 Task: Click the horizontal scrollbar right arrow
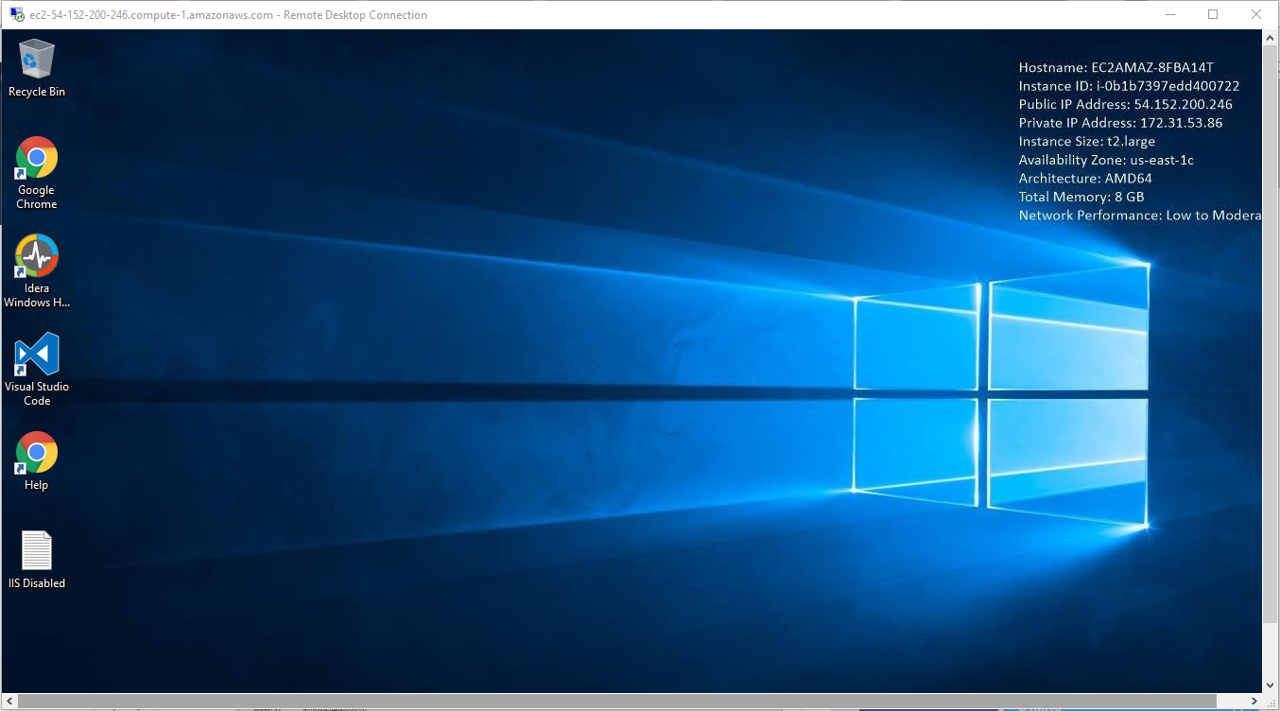(1254, 702)
